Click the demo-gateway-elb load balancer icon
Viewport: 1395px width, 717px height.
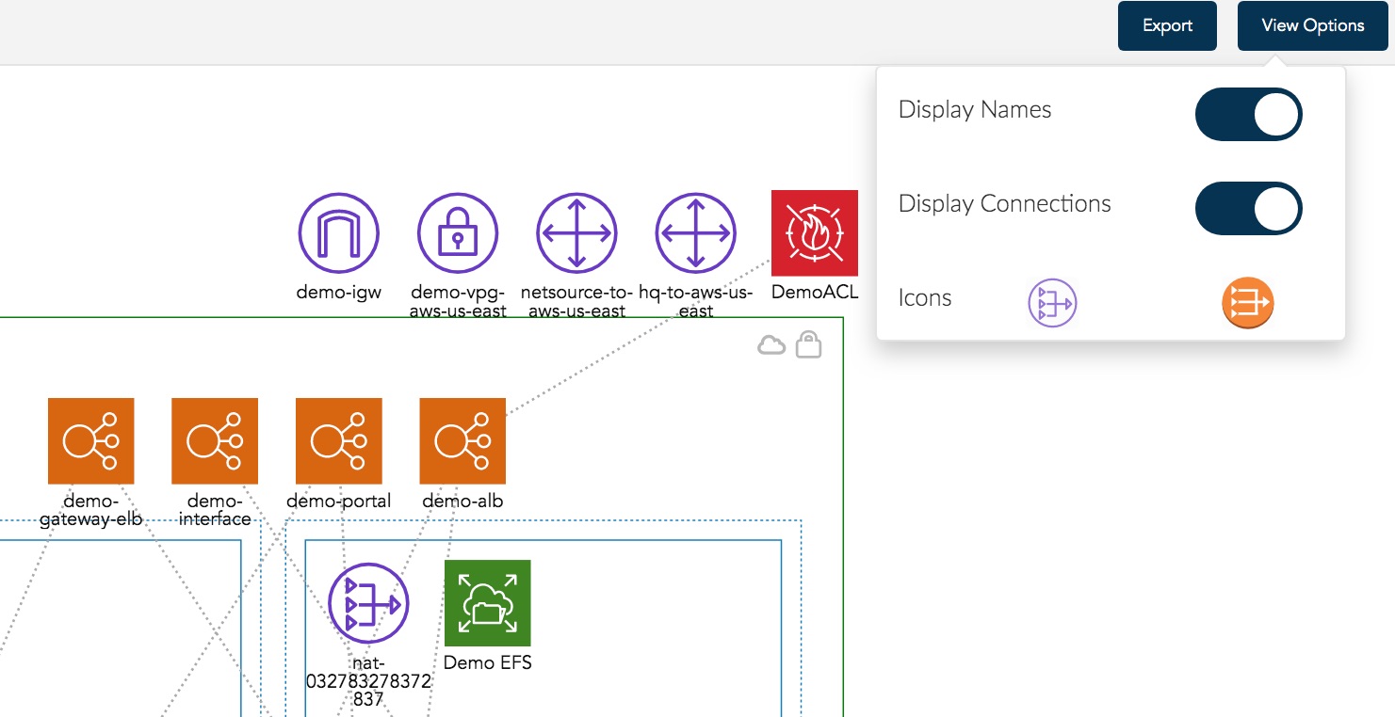tap(91, 441)
